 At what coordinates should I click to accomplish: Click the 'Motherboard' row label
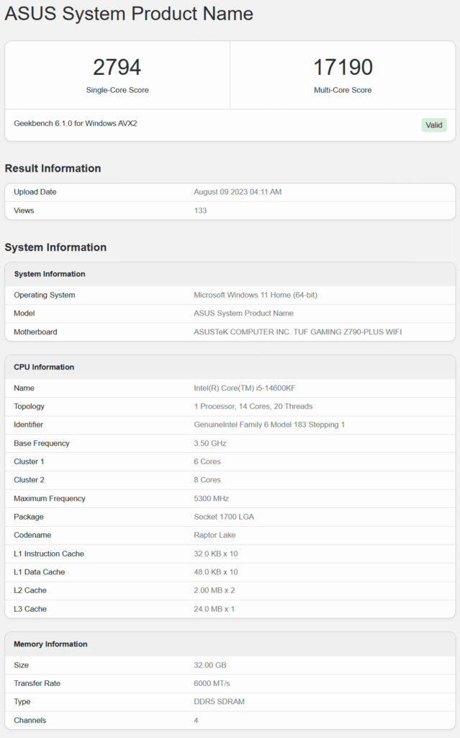pos(35,332)
